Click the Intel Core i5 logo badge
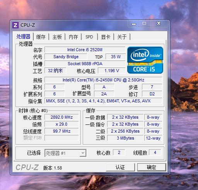This screenshot has width=198, height=190. 145,60
